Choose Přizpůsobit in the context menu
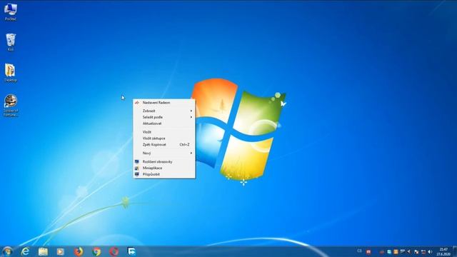The height and width of the screenshot is (257, 457). click(164, 174)
